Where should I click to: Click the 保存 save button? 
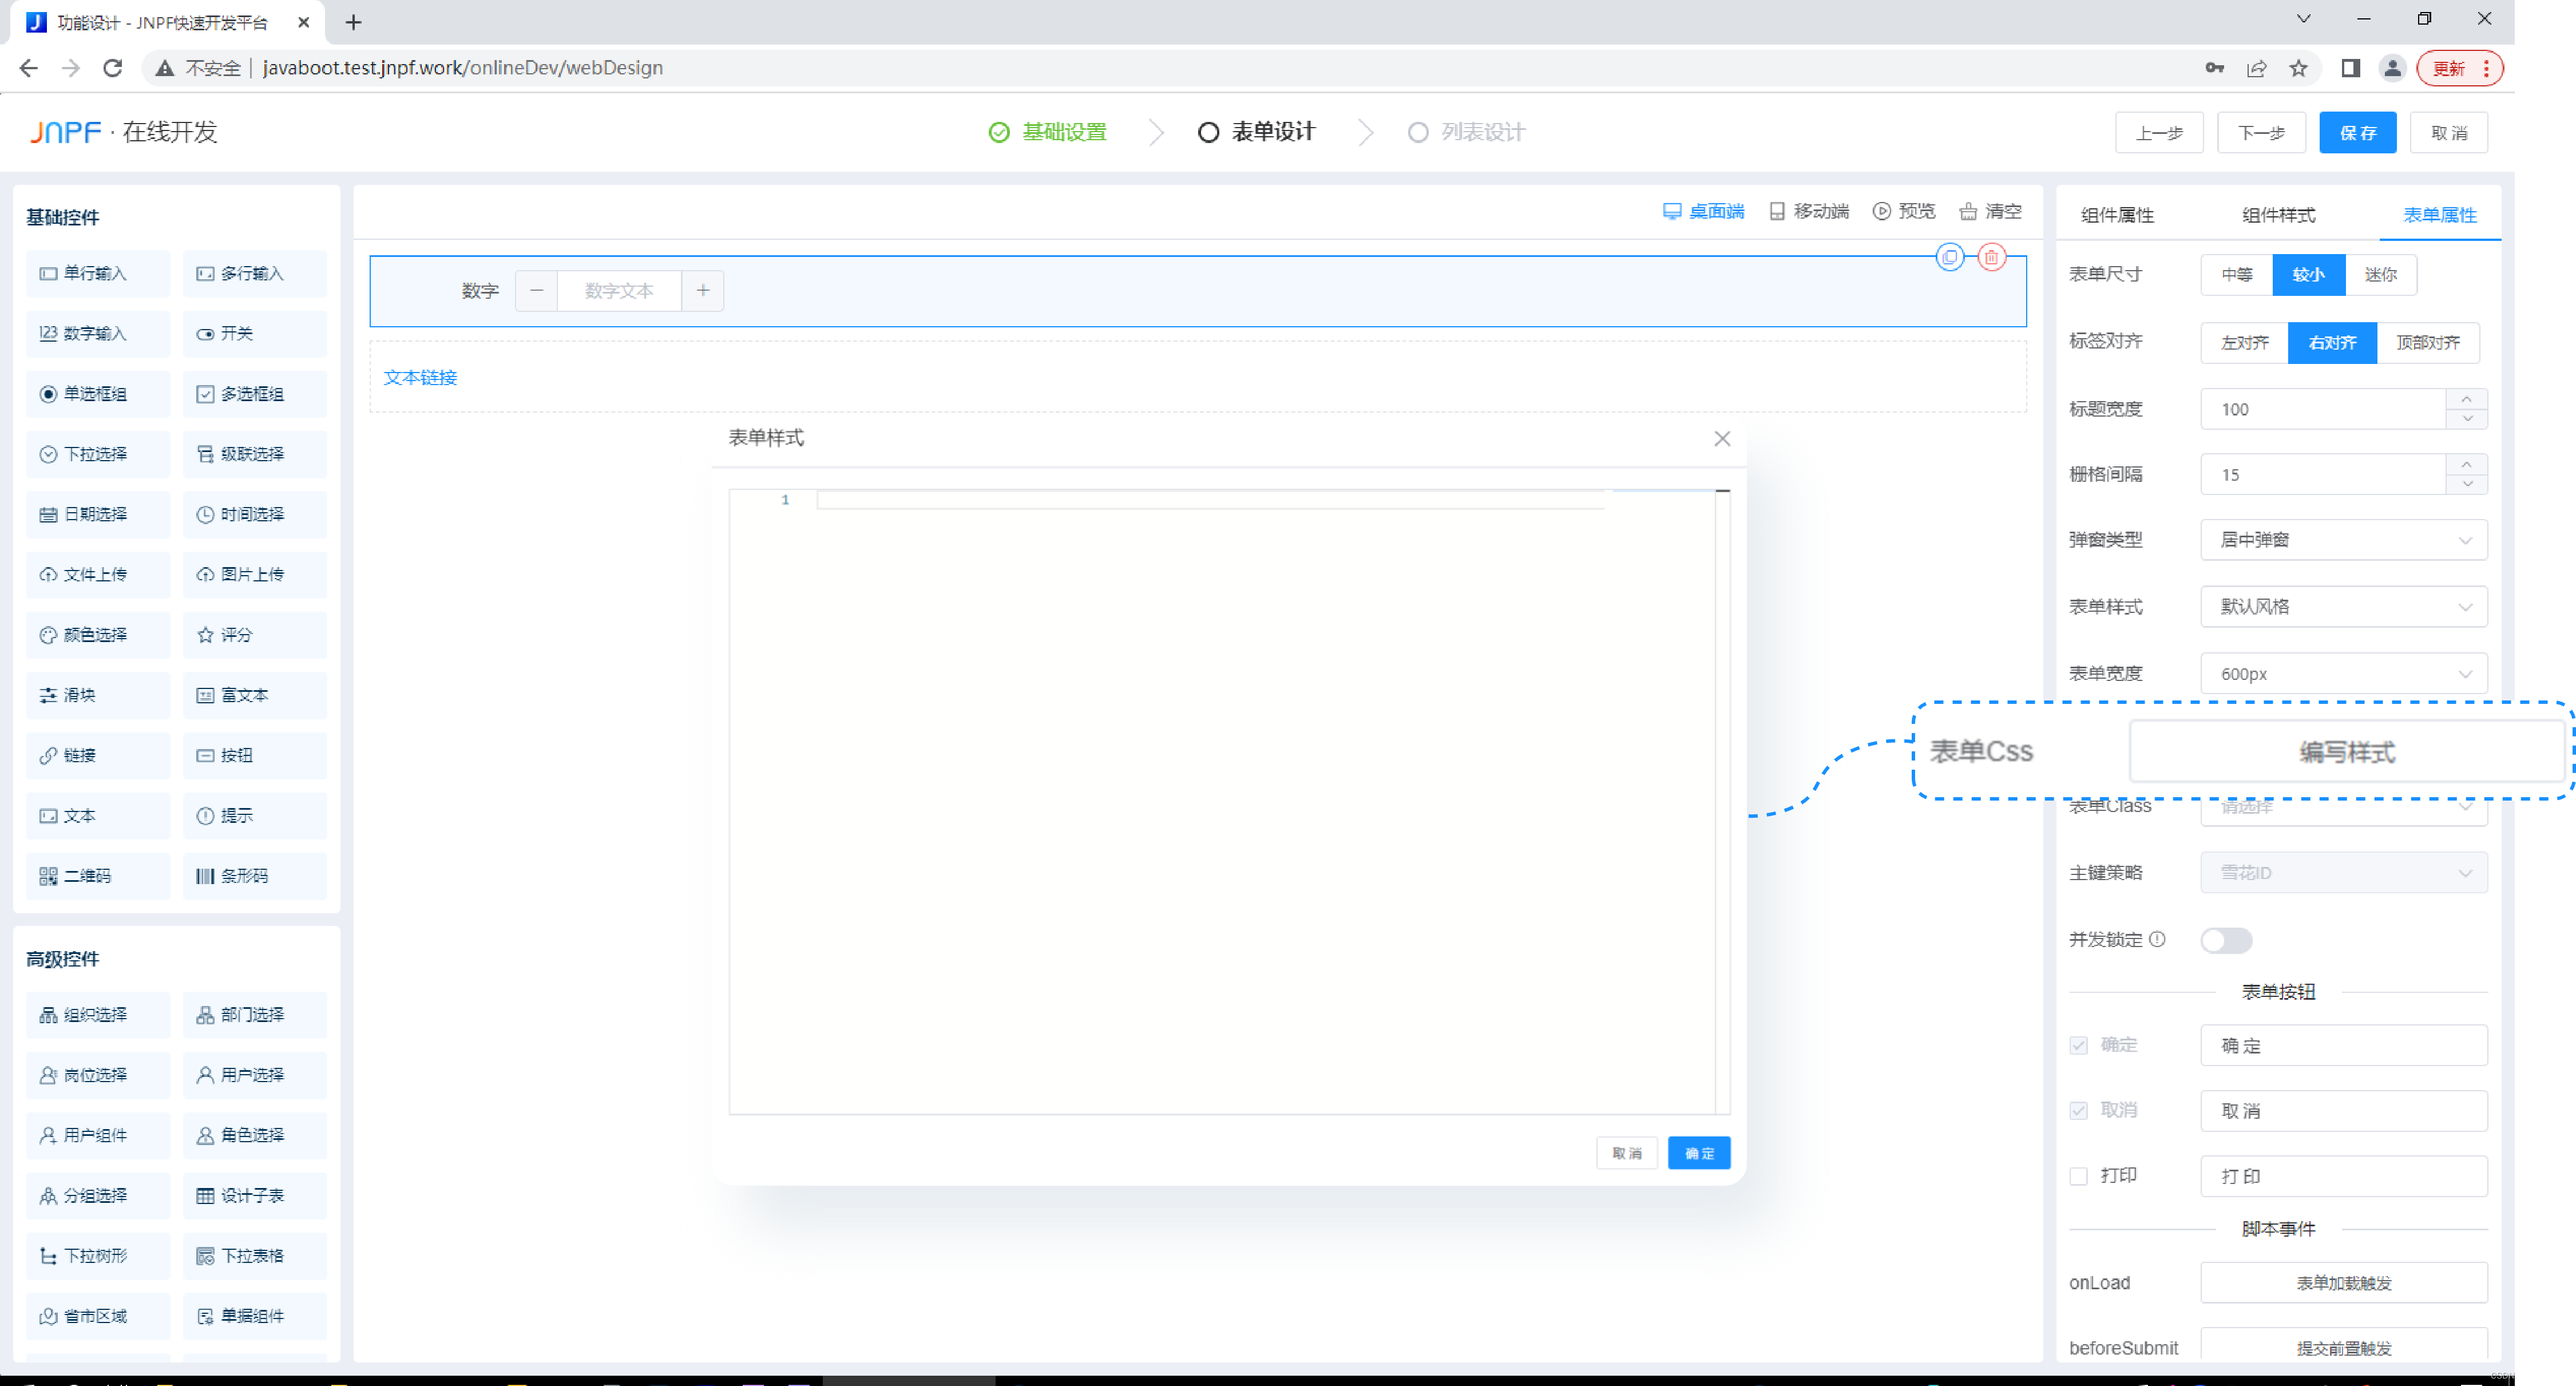[2358, 133]
